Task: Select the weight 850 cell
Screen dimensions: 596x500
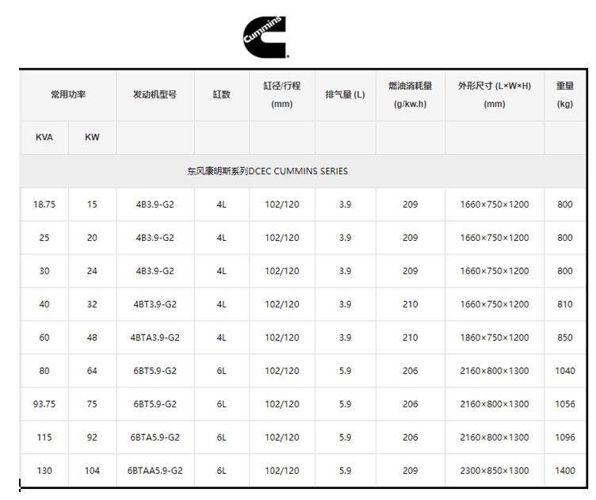Action: coord(565,338)
